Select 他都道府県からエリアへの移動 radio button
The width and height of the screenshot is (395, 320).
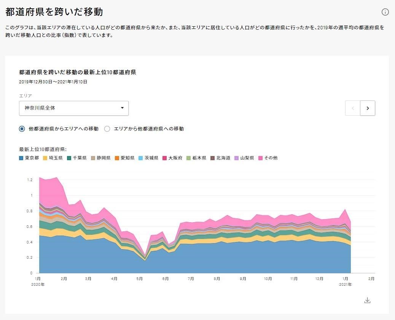(x=22, y=129)
